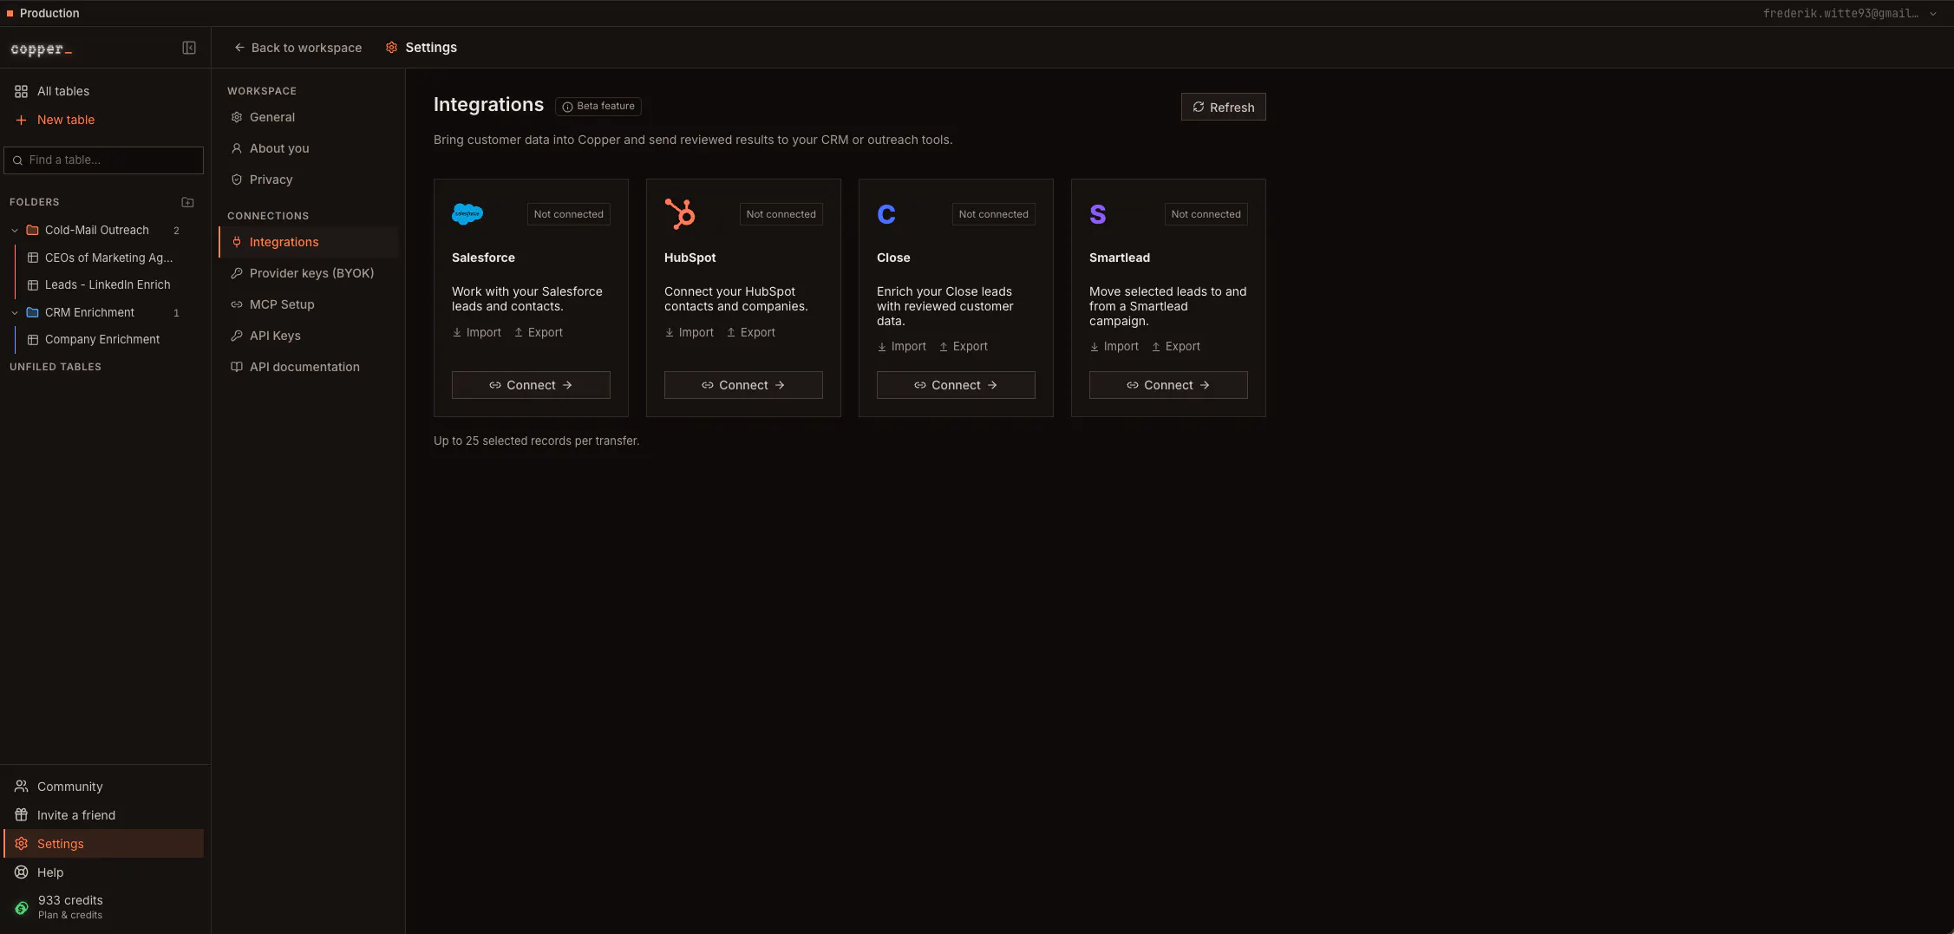This screenshot has height=934, width=1954.
Task: Click the HubSpot sprocket logo
Action: (680, 213)
